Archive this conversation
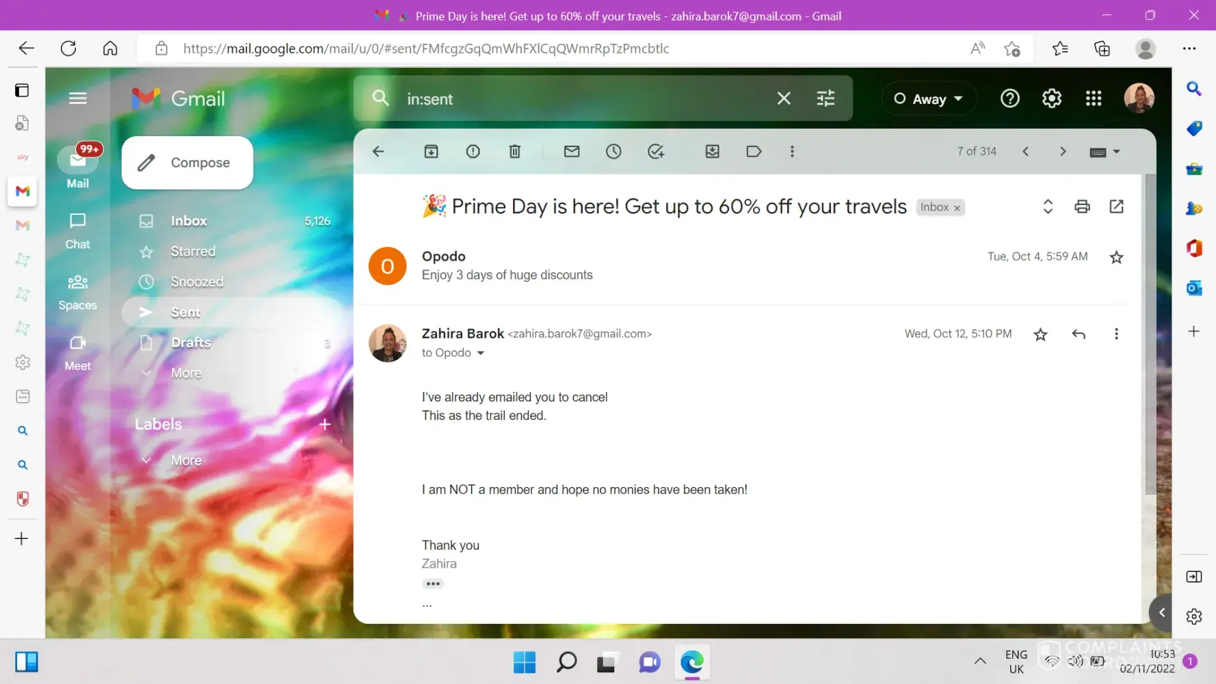1216x684 pixels. tap(431, 151)
